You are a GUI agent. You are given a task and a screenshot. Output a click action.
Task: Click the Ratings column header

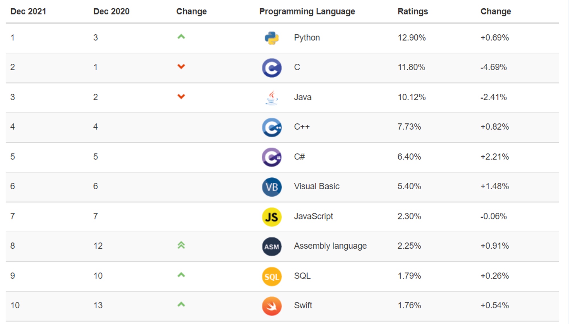413,11
